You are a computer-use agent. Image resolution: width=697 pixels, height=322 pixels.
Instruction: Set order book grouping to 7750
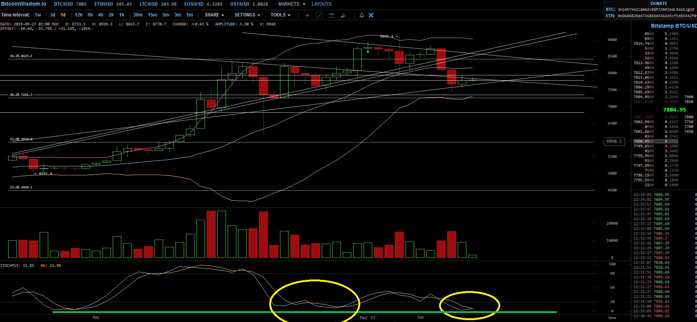pos(689,122)
